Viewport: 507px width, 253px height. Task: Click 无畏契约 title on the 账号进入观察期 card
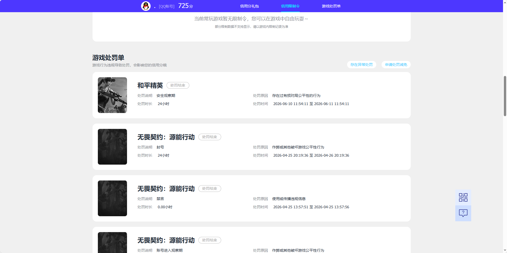tap(166, 240)
